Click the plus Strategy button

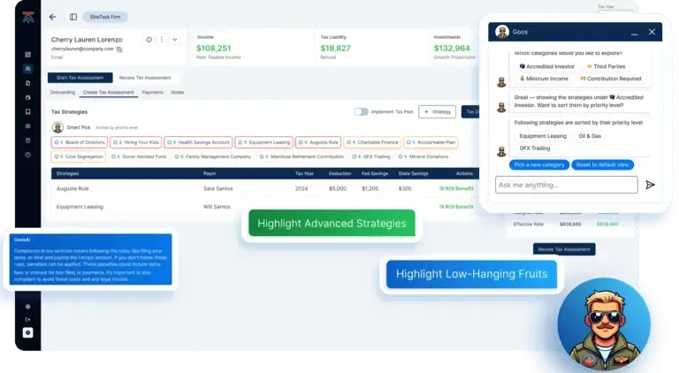click(x=437, y=111)
